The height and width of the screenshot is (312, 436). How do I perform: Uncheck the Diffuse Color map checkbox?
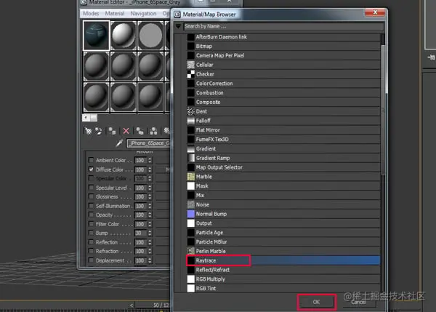click(x=91, y=169)
